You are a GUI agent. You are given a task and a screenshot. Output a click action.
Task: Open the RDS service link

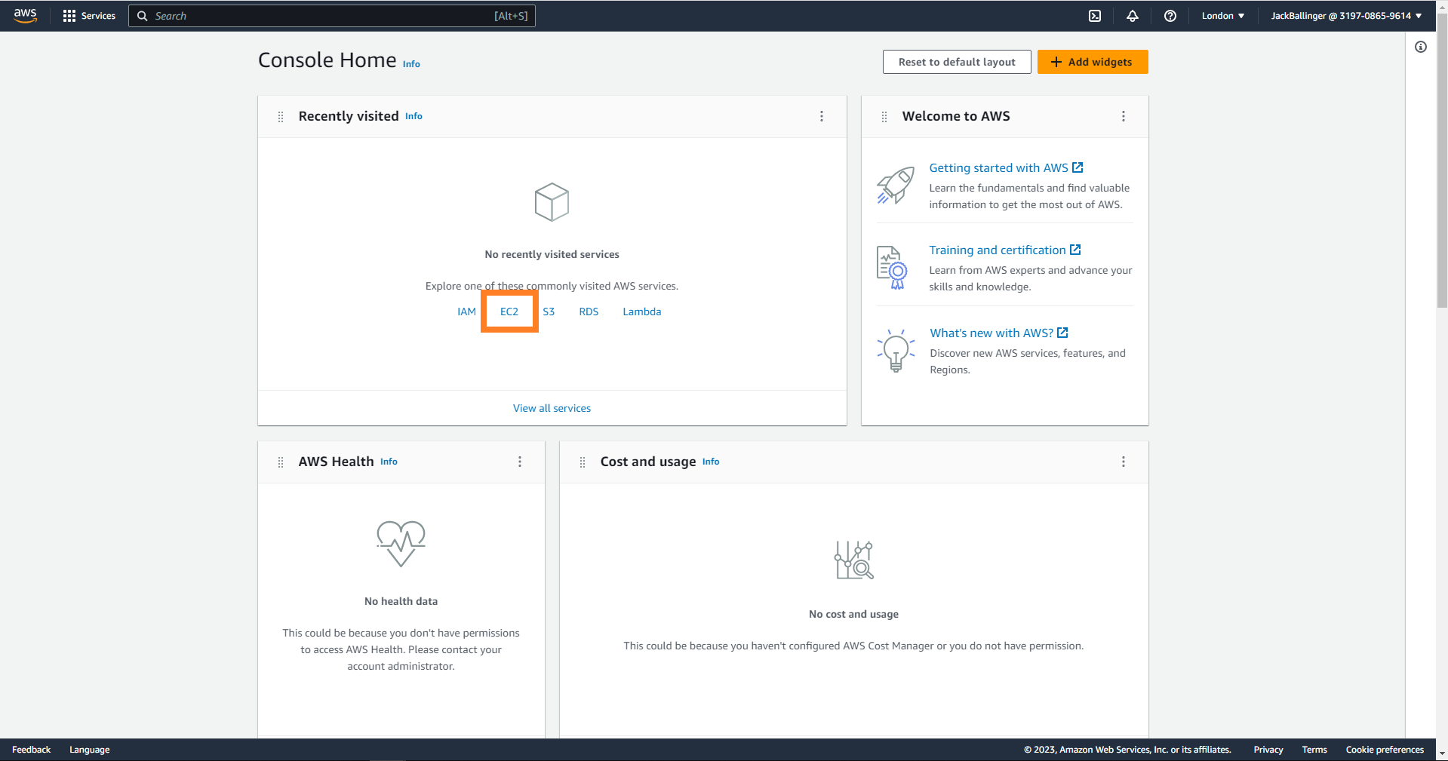point(589,311)
